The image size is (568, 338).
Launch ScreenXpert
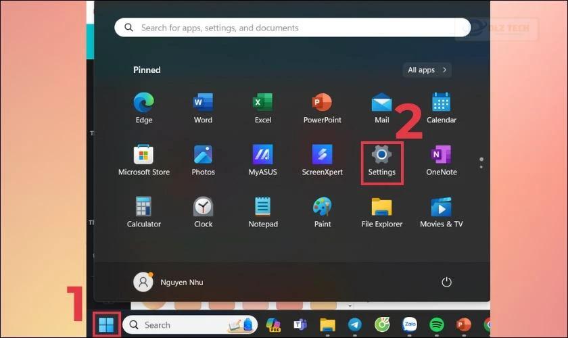point(322,160)
